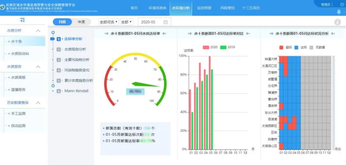346x165 pixels.
Task: Open the calendar icon in date field
Action: 166,22
